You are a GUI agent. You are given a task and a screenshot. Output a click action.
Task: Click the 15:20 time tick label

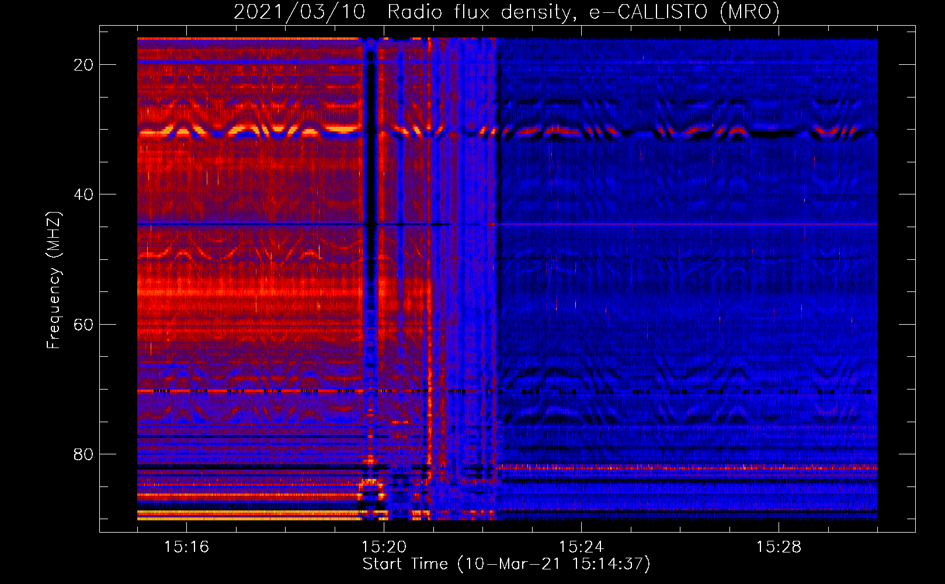pos(384,547)
